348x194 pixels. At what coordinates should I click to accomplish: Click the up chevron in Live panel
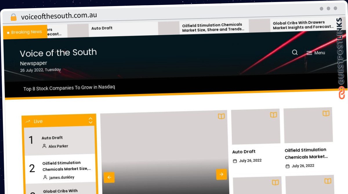[90, 118]
